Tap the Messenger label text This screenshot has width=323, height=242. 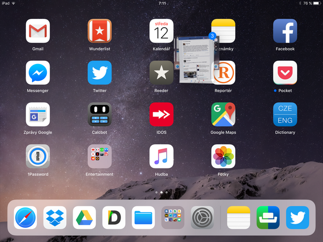(38, 90)
